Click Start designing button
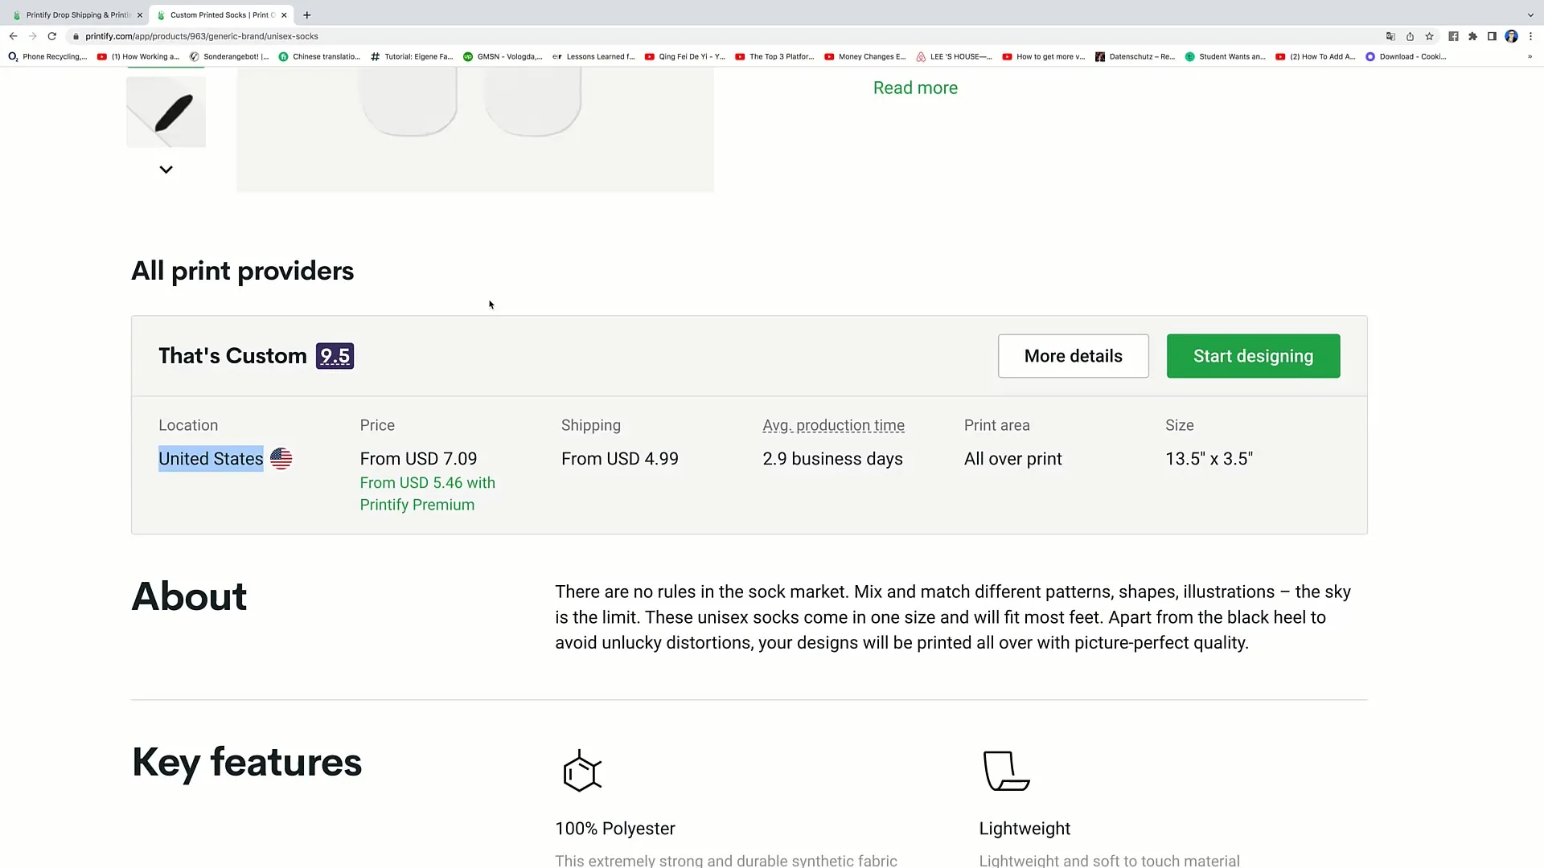The image size is (1544, 868). coord(1253,356)
